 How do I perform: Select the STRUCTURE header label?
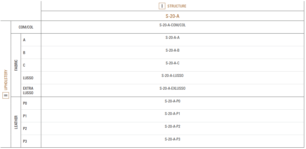177,6
